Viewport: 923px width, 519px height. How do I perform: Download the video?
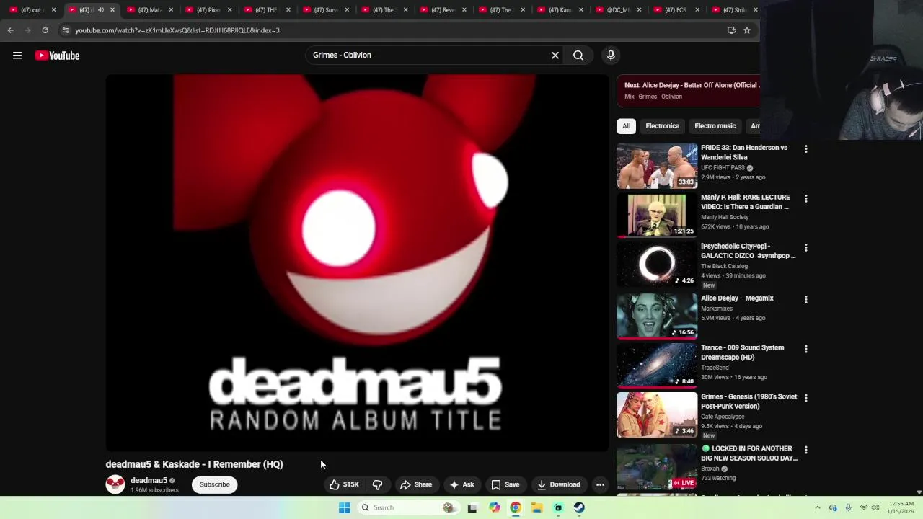point(559,484)
